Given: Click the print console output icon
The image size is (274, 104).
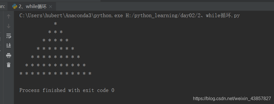Looking at the screenshot, I should 9,56.
